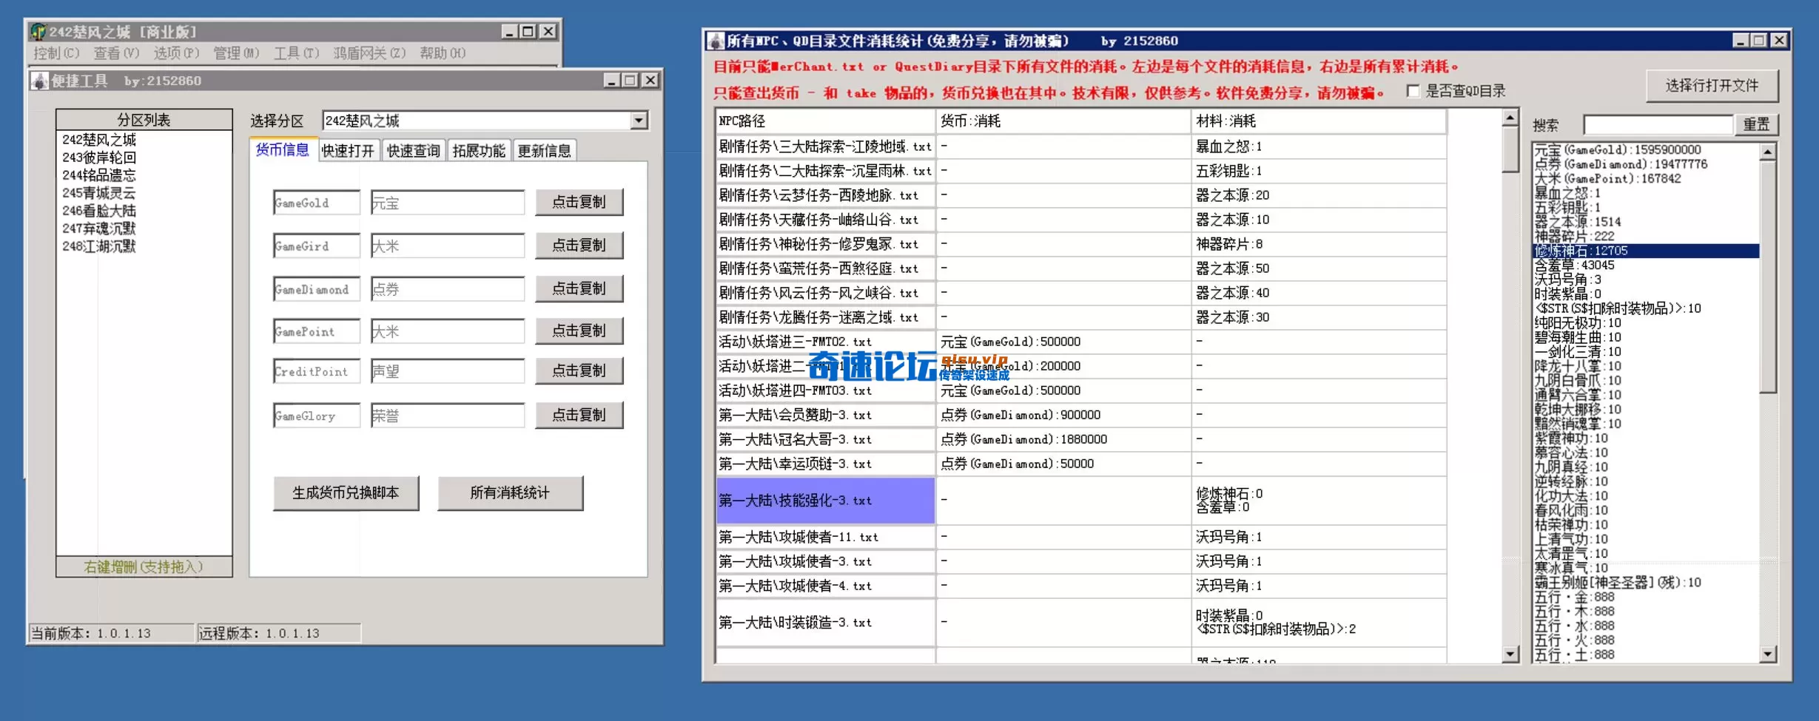Copy GameGold using its 点击复制 button

tap(579, 202)
